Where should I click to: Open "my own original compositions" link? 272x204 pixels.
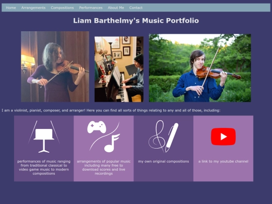163,161
